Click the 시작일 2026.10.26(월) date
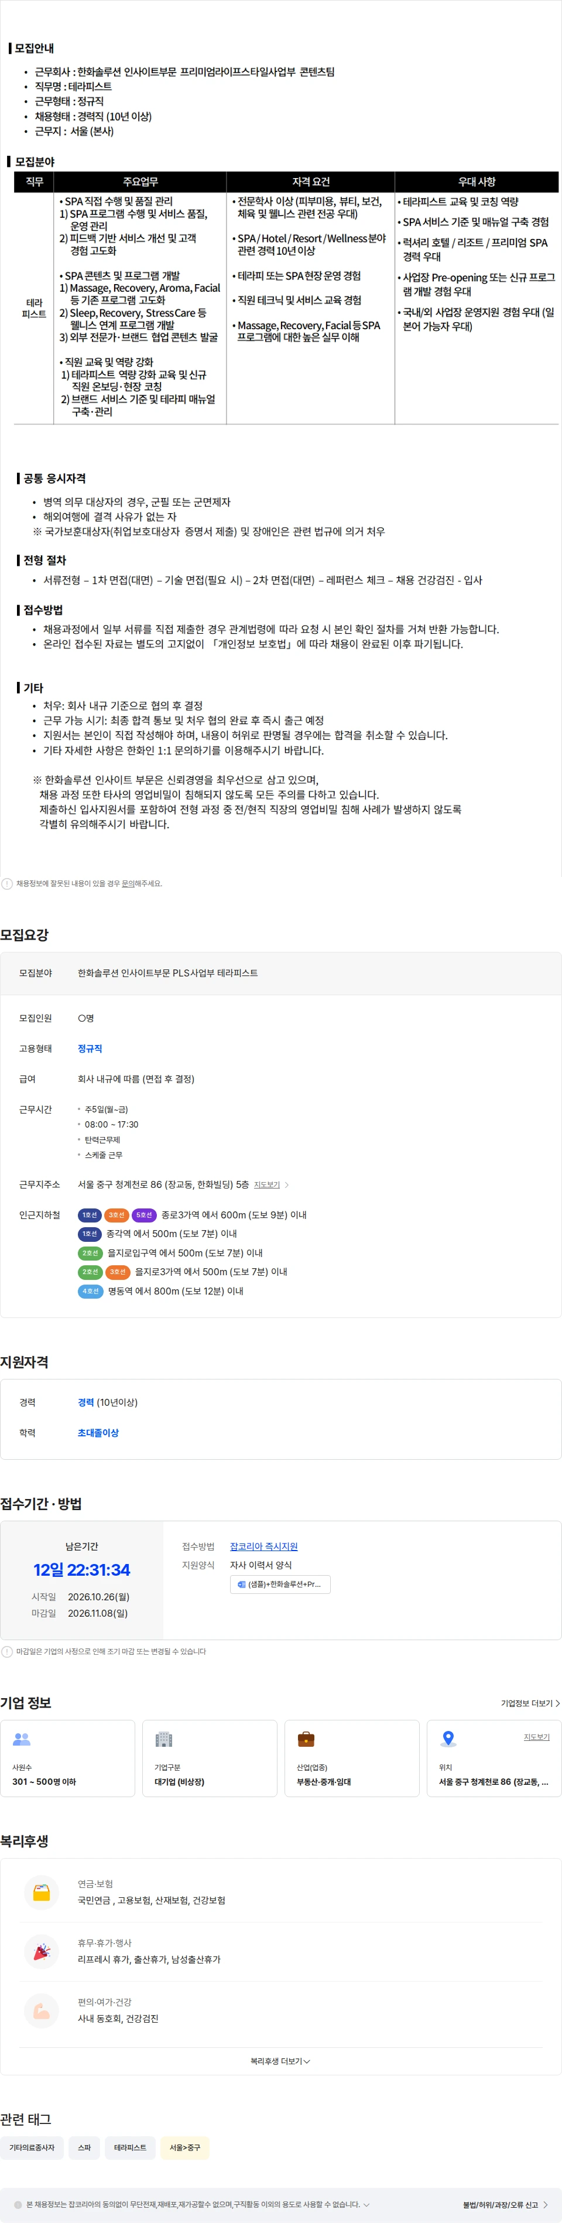This screenshot has width=562, height=2223. pos(98,1596)
